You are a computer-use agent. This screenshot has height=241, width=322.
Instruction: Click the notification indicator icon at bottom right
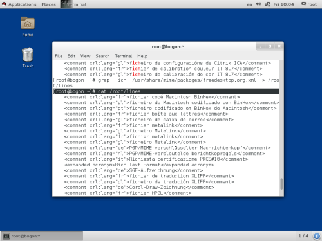pyautogui.click(x=316, y=236)
